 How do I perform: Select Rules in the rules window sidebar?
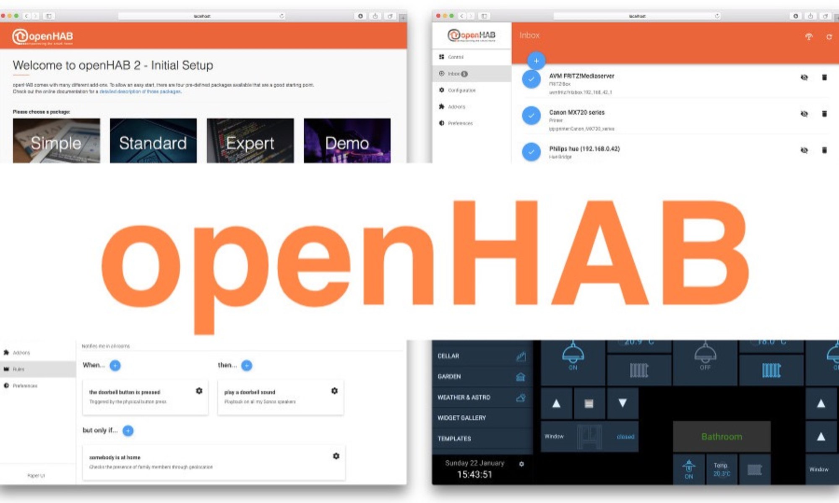(38, 369)
